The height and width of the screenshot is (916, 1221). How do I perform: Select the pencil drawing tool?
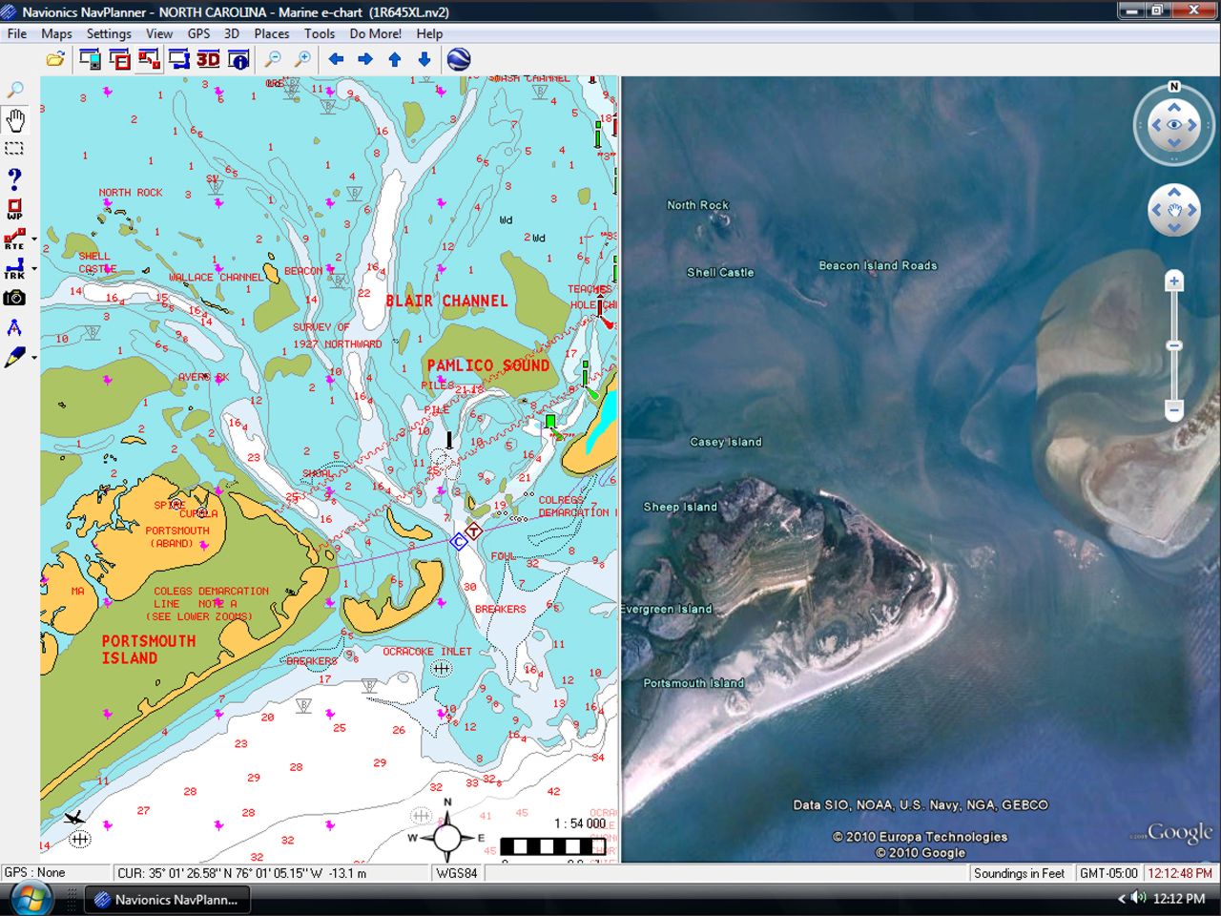14,358
